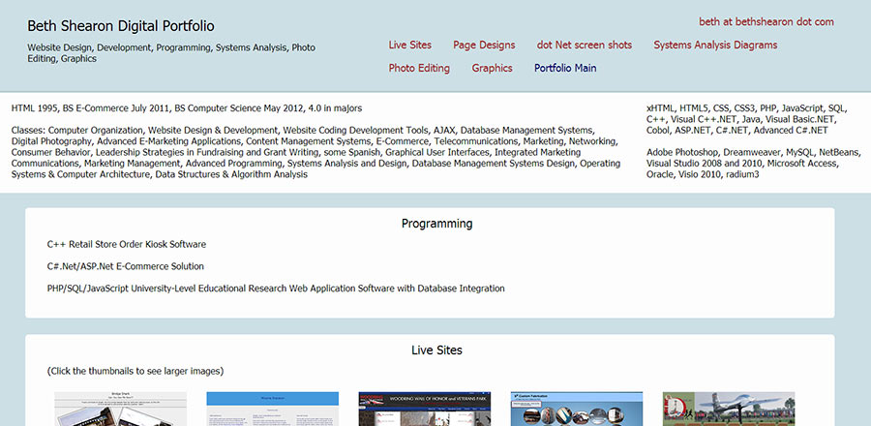Go to the Page Designs section
This screenshot has height=426, width=871.
pos(484,45)
